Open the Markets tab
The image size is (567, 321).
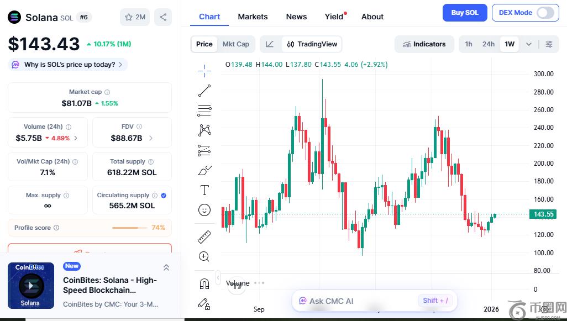tap(253, 17)
